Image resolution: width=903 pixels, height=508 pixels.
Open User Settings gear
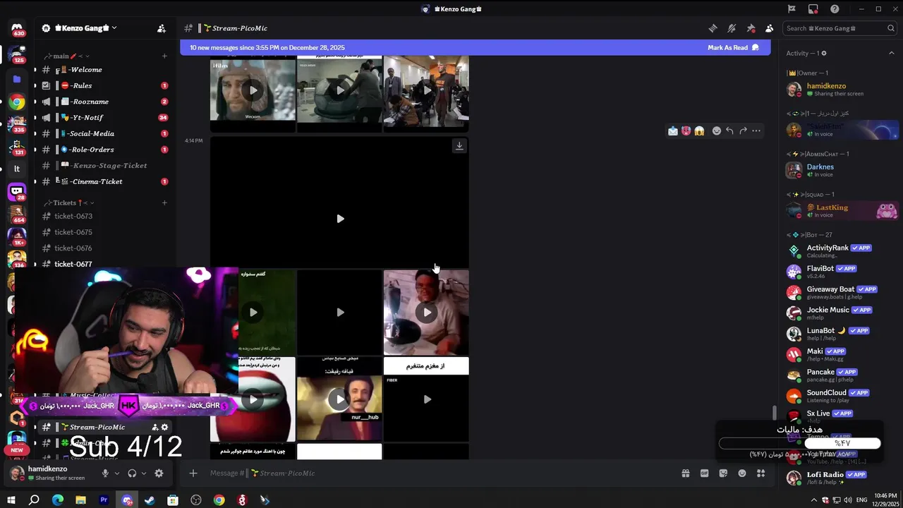[159, 473]
